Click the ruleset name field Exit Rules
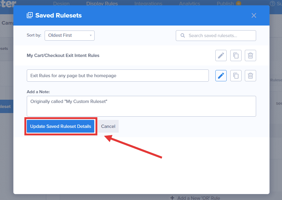 117,75
